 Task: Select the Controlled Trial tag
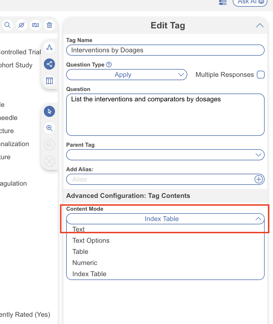point(20,52)
